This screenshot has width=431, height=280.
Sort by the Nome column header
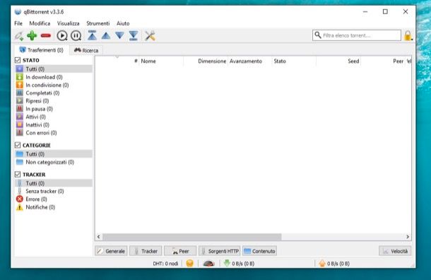pos(161,61)
